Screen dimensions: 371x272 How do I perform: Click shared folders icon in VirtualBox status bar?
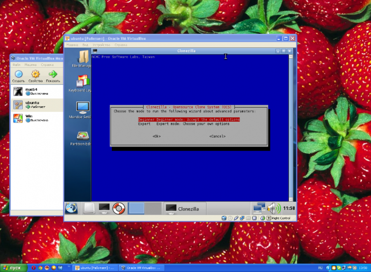coord(248,218)
